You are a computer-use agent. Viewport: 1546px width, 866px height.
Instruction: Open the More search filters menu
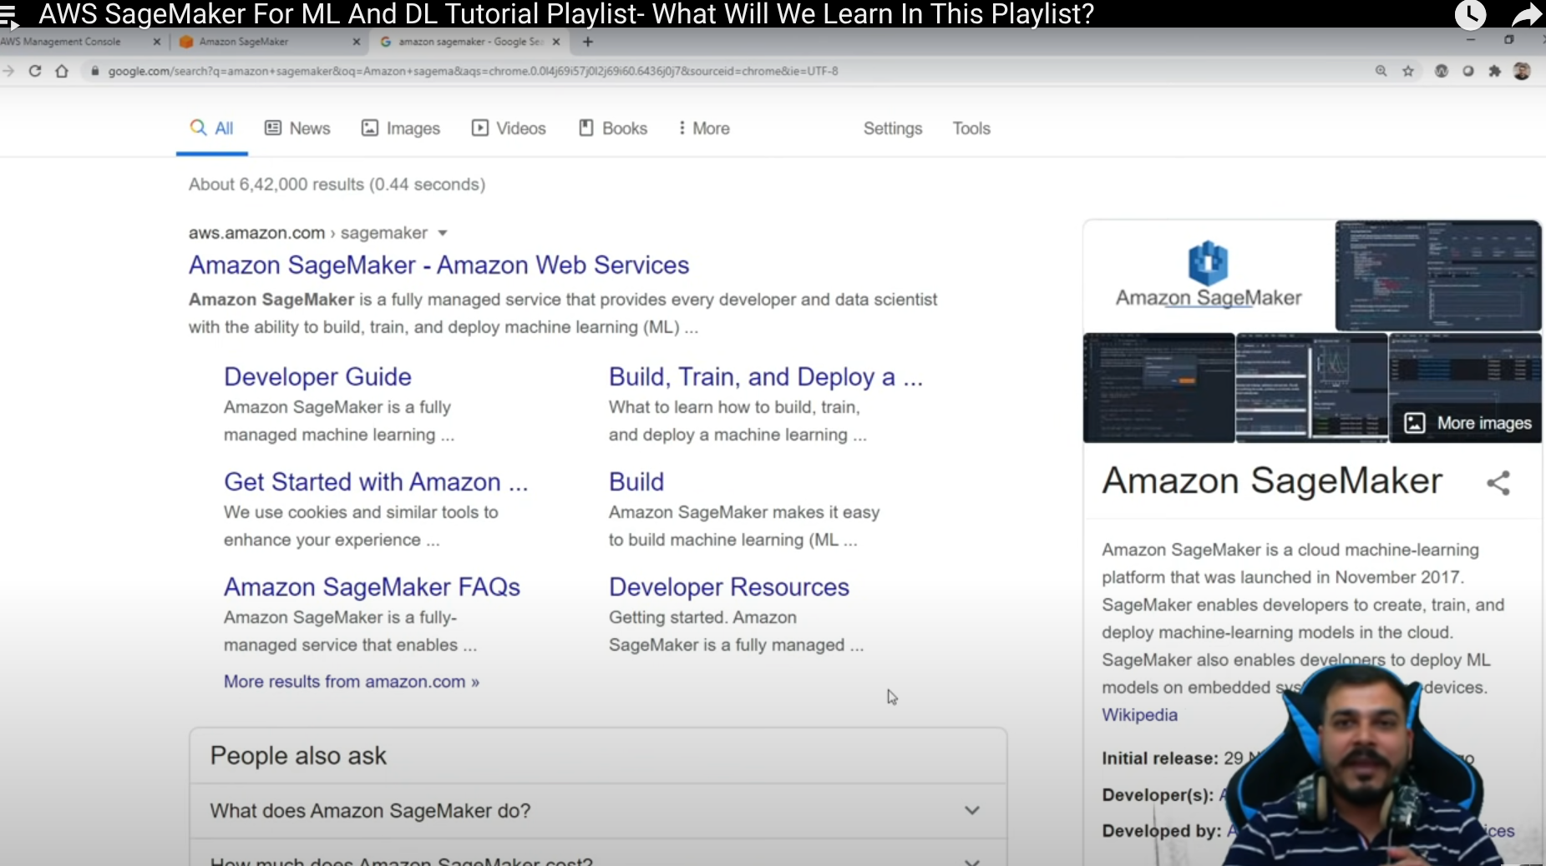click(x=704, y=128)
